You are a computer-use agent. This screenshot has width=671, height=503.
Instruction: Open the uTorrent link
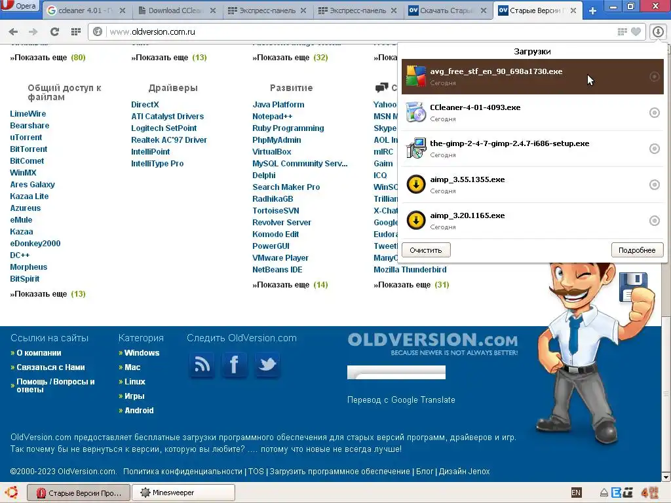point(26,138)
